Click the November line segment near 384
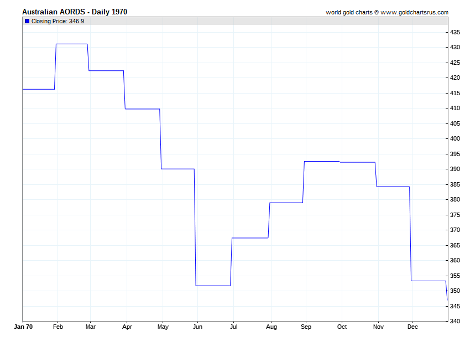470x341 pixels. (x=393, y=187)
